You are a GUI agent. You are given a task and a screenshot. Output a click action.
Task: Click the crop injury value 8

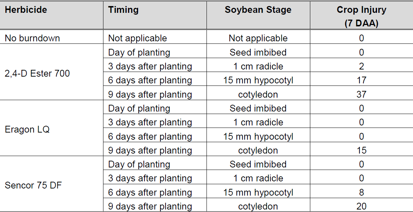pyautogui.click(x=361, y=192)
